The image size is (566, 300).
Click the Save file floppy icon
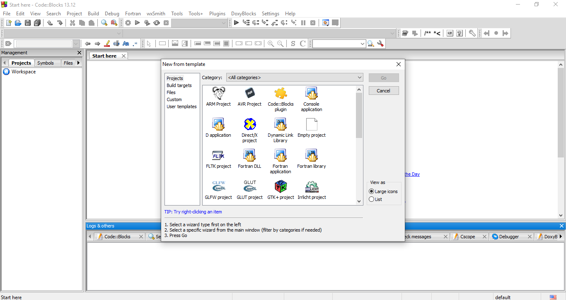pyautogui.click(x=28, y=23)
